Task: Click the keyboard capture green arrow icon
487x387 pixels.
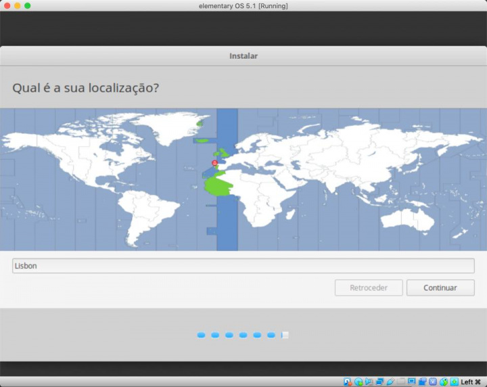Action: click(x=455, y=382)
